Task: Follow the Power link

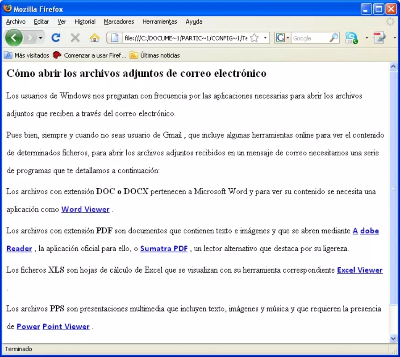Action: tap(28, 327)
